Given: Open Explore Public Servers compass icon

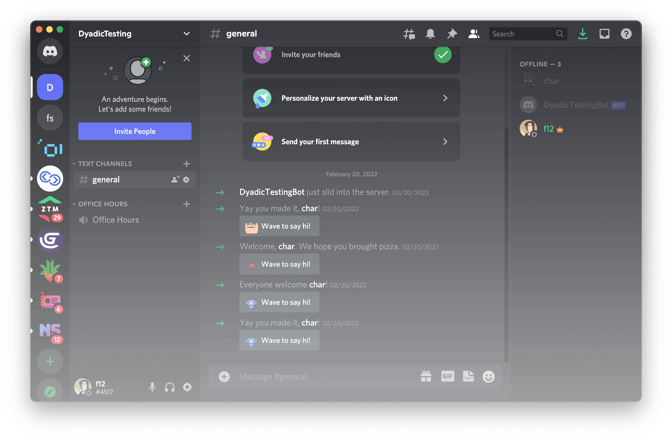Looking at the screenshot, I should coord(50,392).
